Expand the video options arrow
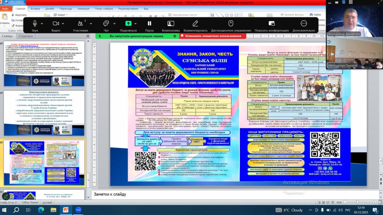This screenshot has height=215, width=383. (x=63, y=24)
